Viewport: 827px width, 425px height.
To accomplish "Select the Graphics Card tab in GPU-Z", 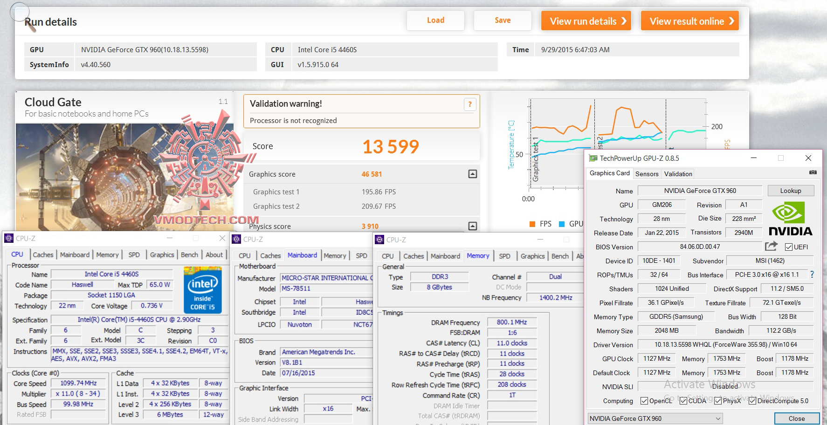I will coord(610,173).
